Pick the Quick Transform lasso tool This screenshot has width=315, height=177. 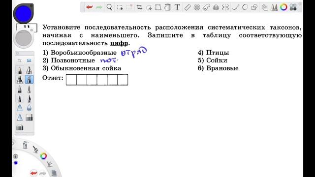(149, 7)
